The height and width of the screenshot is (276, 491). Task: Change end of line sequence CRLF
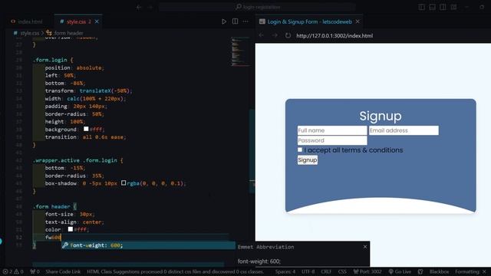click(326, 271)
